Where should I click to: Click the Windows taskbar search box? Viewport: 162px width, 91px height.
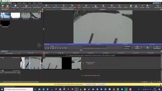(19, 89)
